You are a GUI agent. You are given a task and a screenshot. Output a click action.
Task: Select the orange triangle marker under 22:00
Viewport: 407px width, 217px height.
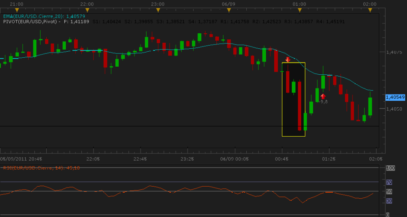tap(87, 10)
